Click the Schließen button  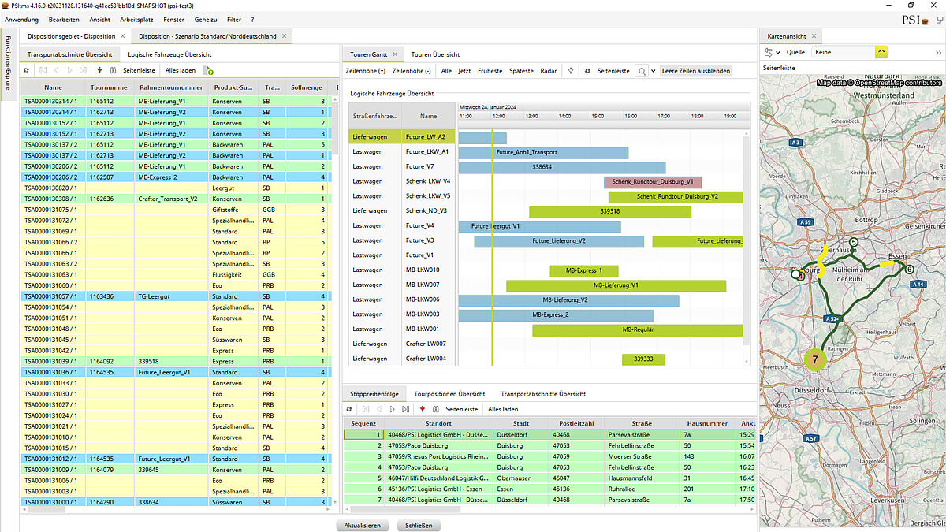(x=419, y=525)
